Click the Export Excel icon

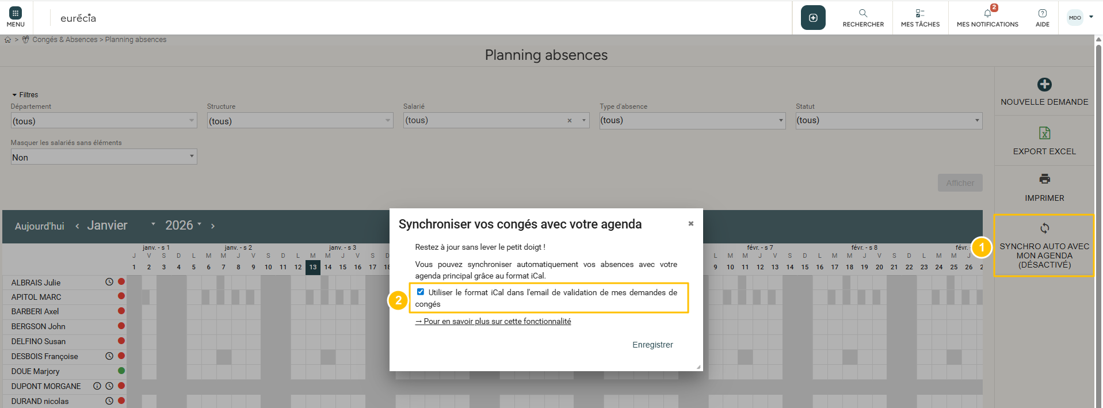1044,133
